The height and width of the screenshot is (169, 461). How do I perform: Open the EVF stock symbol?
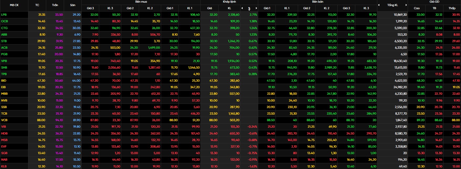[4, 147]
